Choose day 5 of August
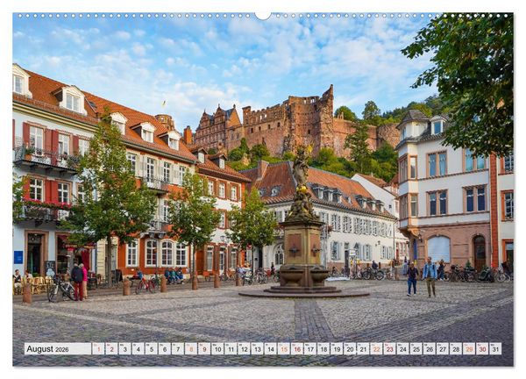 pyautogui.click(x=152, y=349)
